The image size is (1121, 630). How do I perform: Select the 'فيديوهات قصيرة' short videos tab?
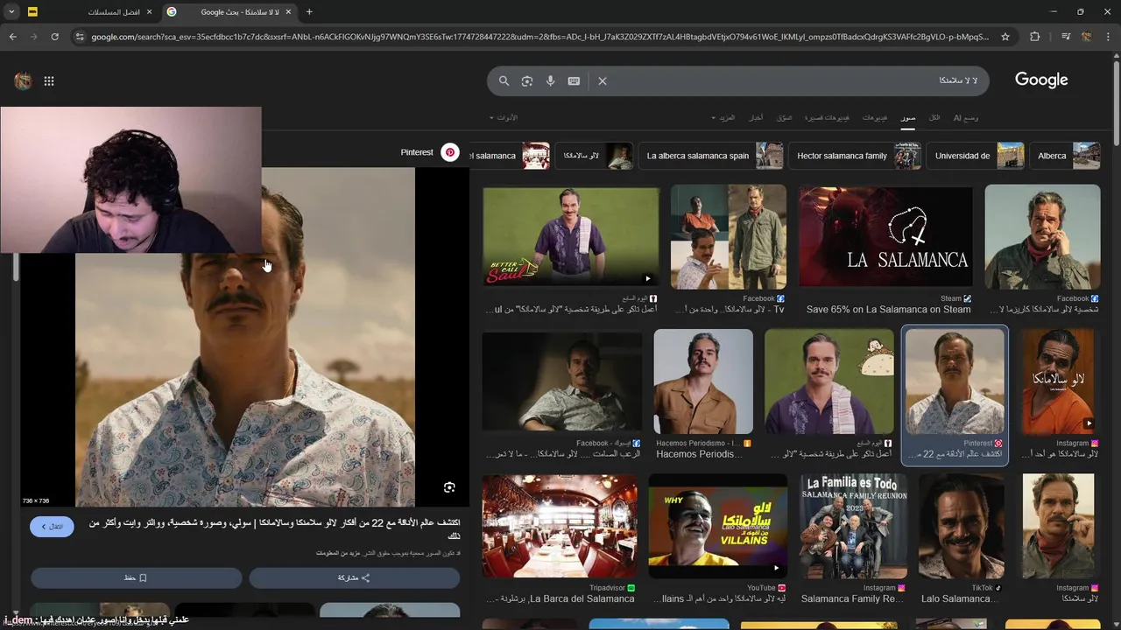827,117
